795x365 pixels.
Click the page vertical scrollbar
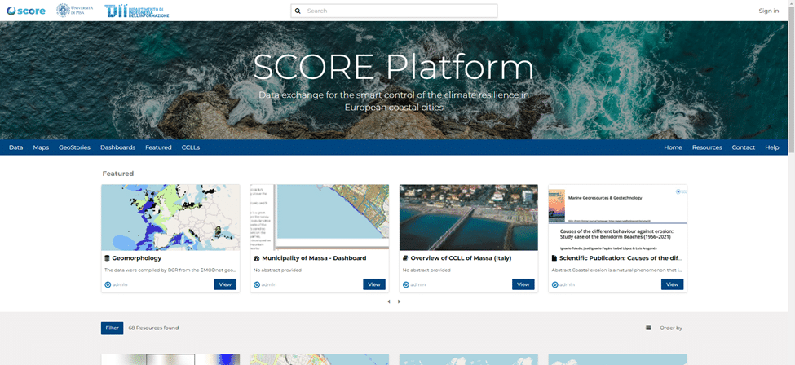[x=791, y=81]
